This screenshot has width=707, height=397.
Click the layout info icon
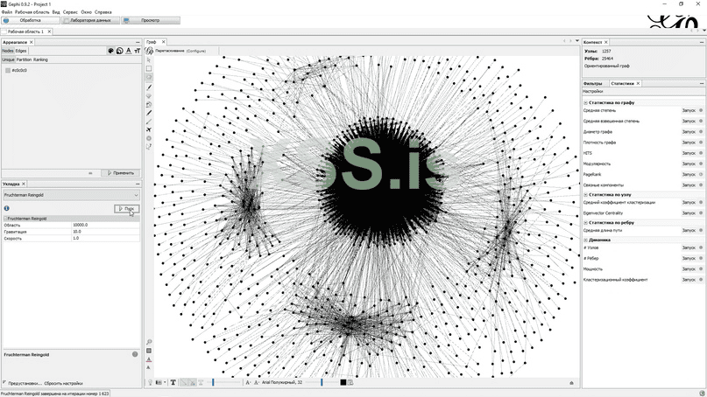click(x=7, y=208)
